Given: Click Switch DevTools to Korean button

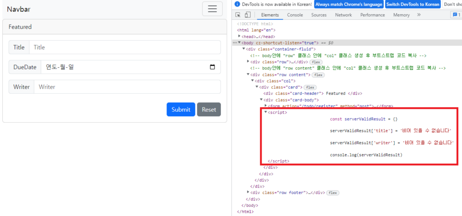Looking at the screenshot, I should (413, 5).
